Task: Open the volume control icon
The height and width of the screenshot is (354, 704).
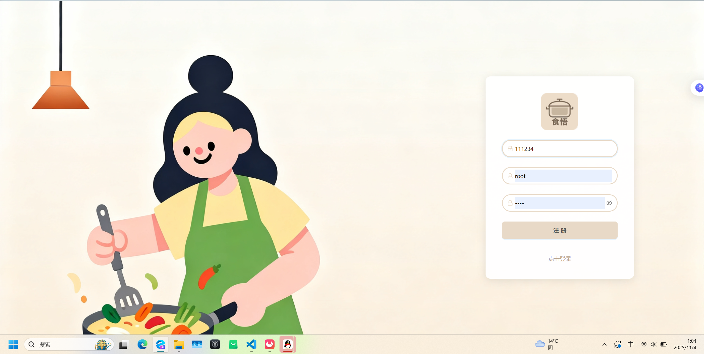Action: click(x=653, y=344)
